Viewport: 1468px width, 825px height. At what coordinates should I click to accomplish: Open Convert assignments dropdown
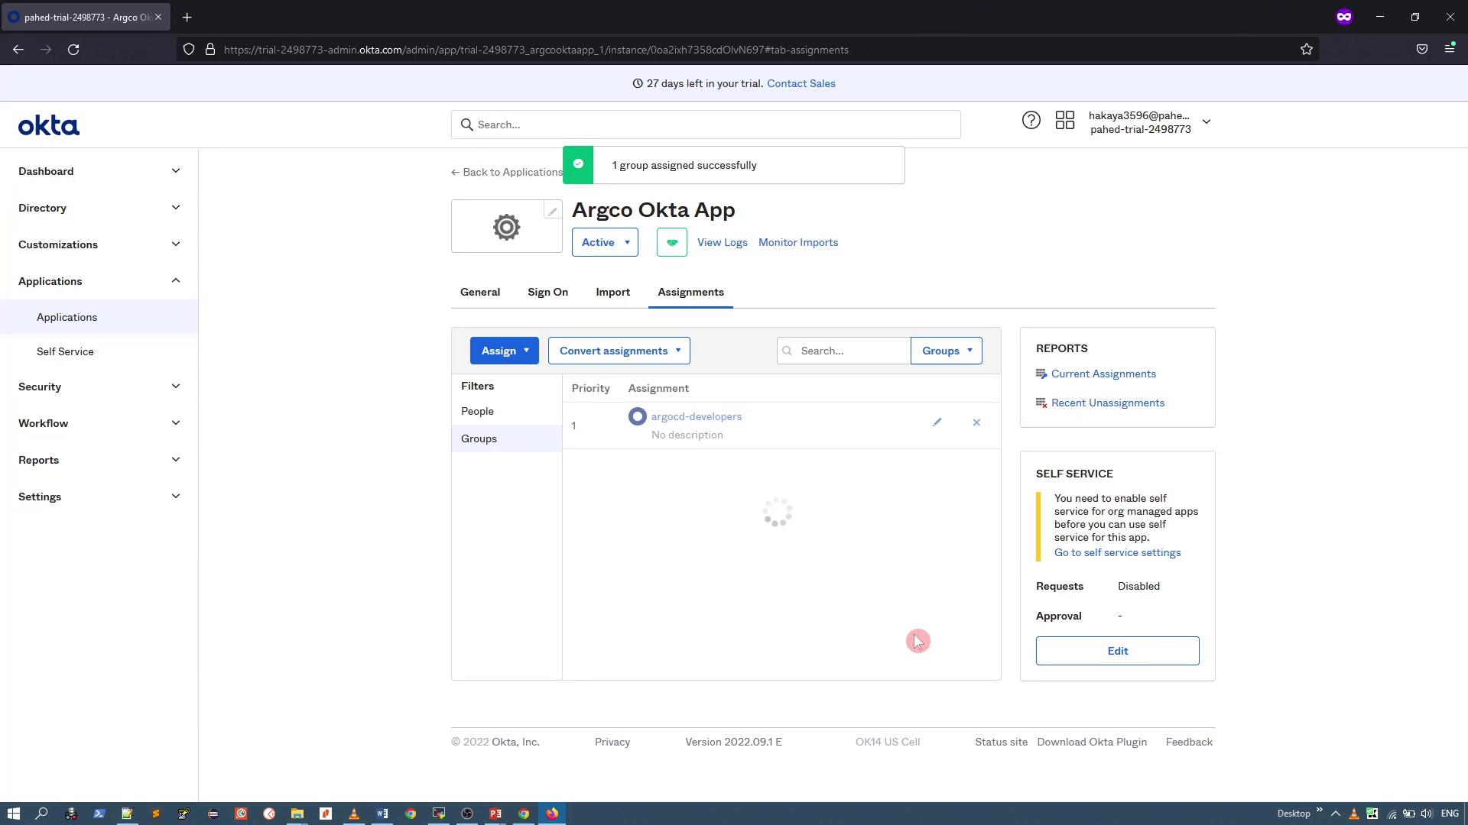tap(619, 351)
